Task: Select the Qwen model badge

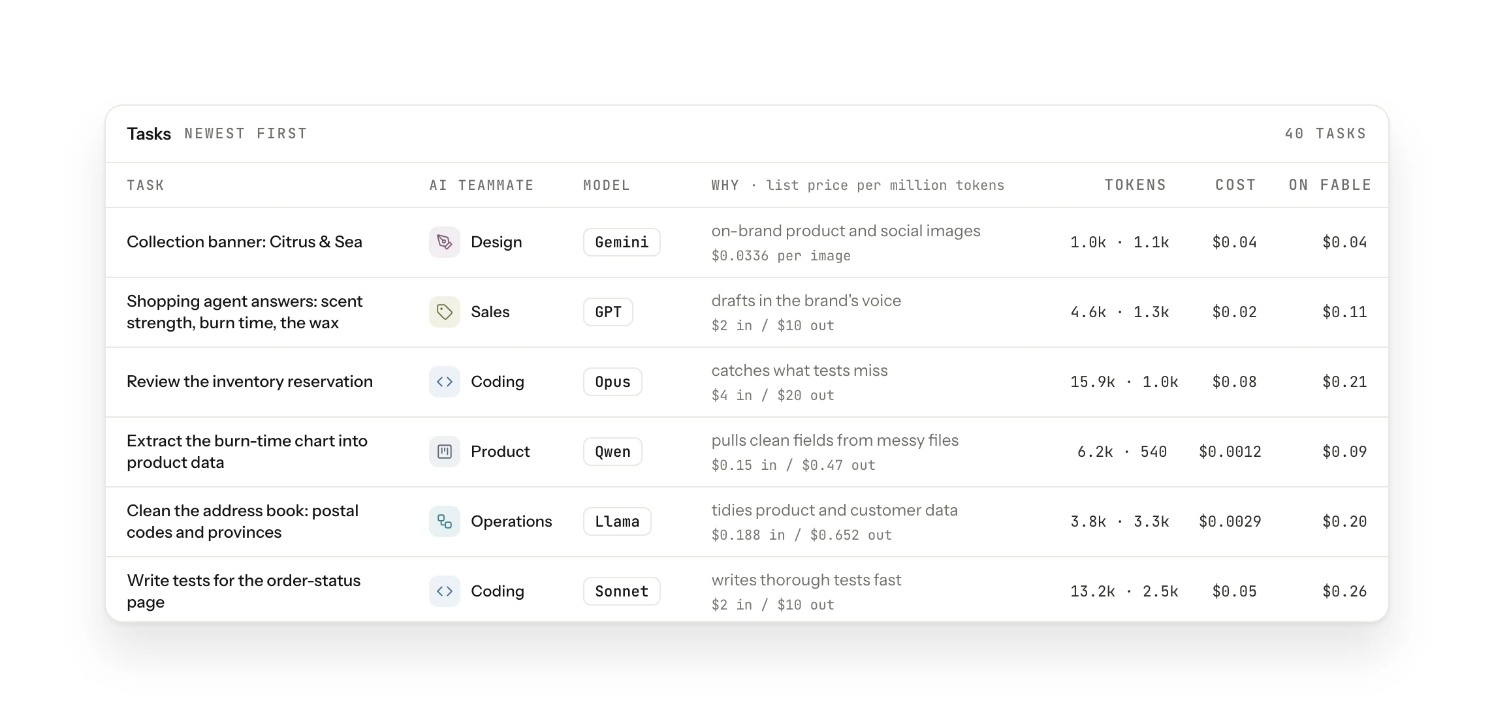Action: click(x=612, y=452)
